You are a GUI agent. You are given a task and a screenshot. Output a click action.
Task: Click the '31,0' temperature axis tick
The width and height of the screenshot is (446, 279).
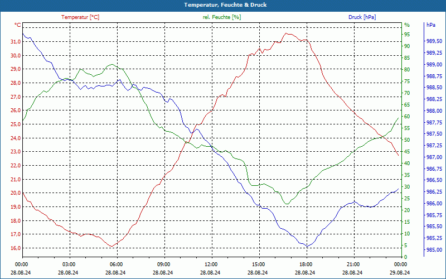coord(16,41)
